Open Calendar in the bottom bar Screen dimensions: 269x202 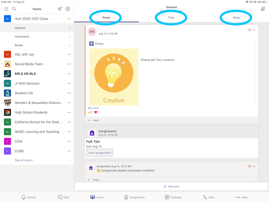[x=173, y=197]
